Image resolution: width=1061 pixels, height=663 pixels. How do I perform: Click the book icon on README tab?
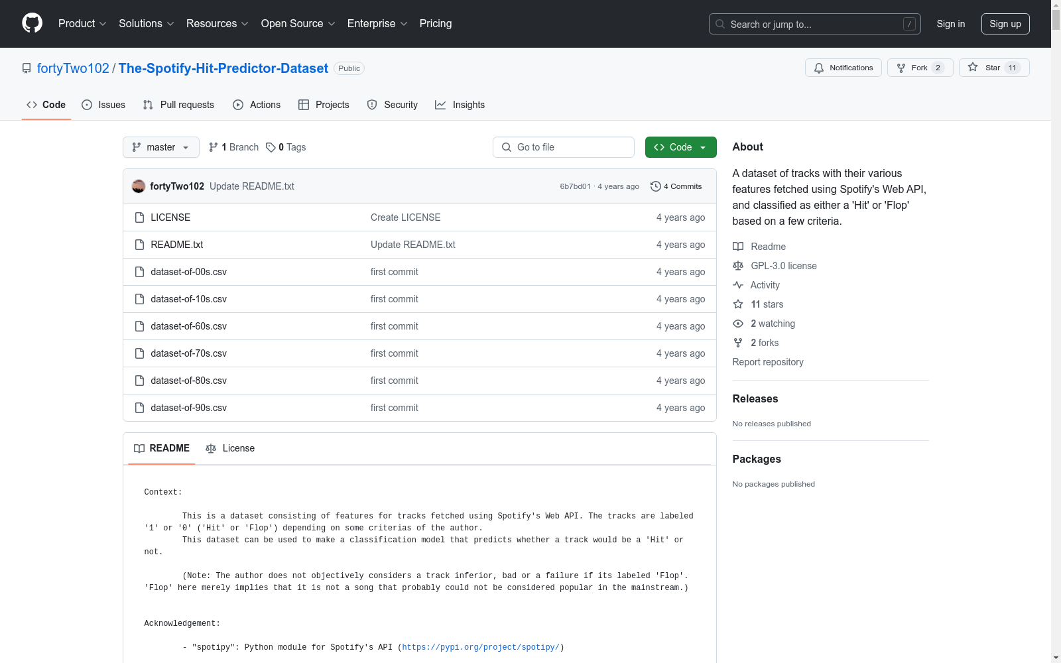(139, 448)
